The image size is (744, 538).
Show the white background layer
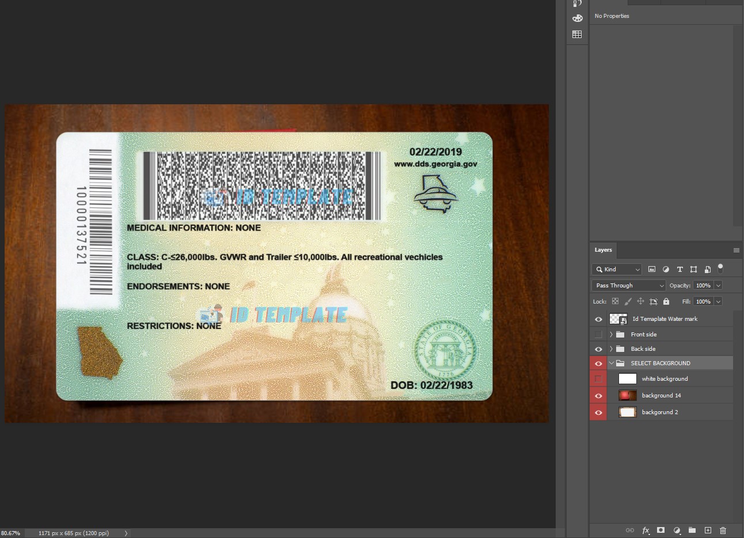tap(598, 378)
